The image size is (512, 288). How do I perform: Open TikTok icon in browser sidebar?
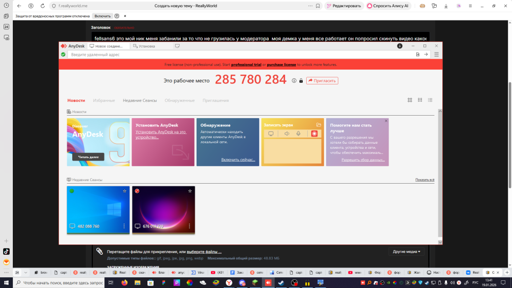6,252
